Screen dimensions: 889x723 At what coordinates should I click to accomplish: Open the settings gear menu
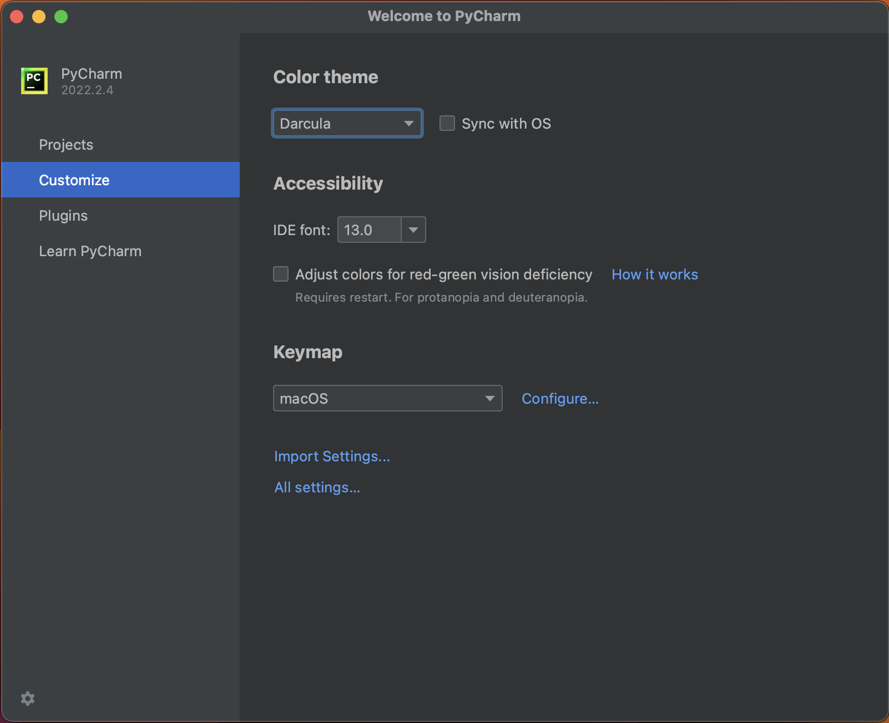pos(28,699)
